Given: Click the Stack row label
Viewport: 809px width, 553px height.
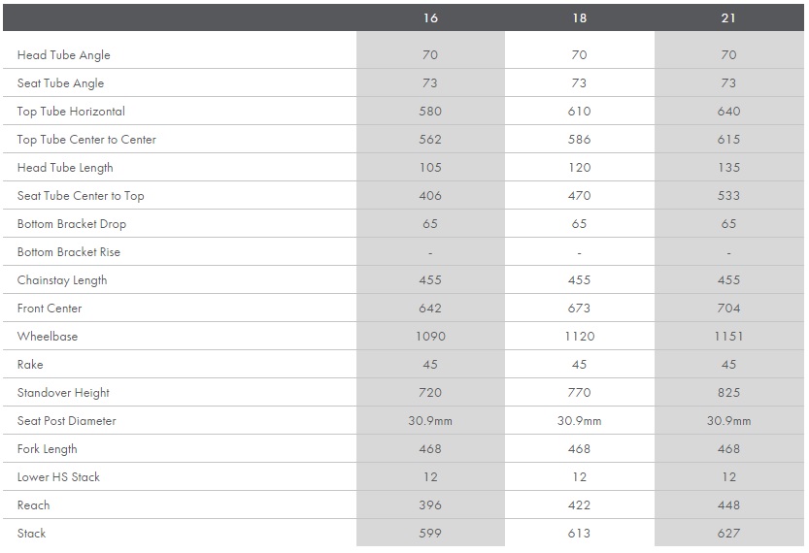Looking at the screenshot, I should (x=31, y=534).
